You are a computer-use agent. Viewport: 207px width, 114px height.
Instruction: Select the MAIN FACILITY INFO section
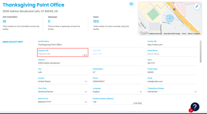coord(13,42)
